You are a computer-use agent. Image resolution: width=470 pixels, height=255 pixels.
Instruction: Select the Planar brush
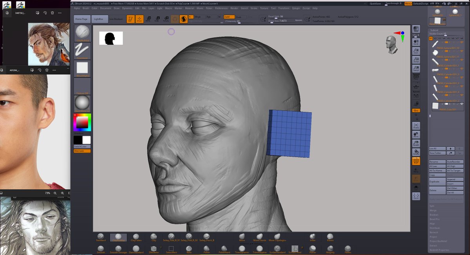tap(313, 250)
